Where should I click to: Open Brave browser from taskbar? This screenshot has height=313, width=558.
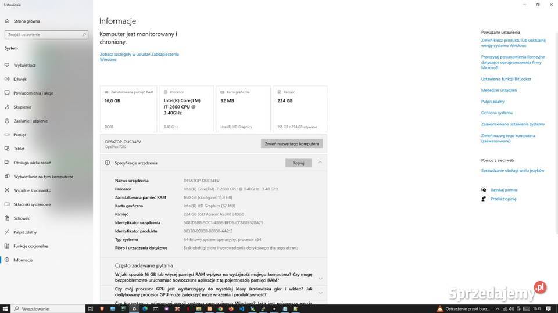102,309
